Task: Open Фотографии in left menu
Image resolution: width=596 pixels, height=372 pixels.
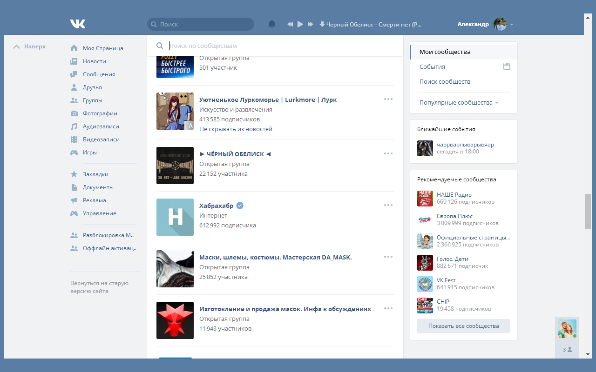Action: 100,113
